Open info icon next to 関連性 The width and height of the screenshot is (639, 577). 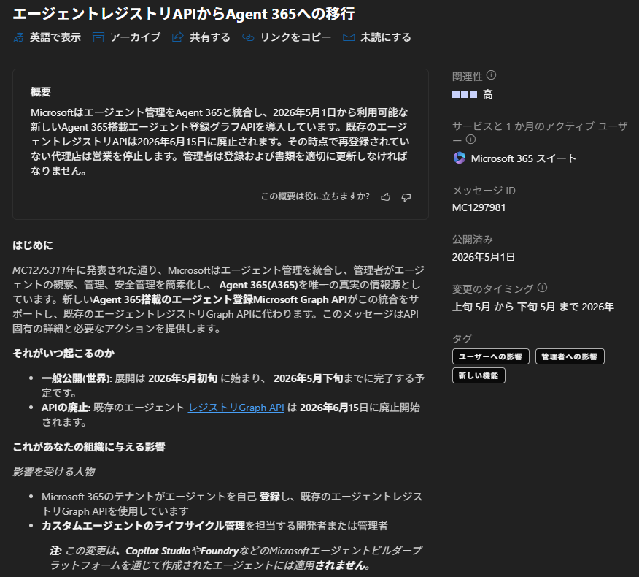pyautogui.click(x=492, y=75)
